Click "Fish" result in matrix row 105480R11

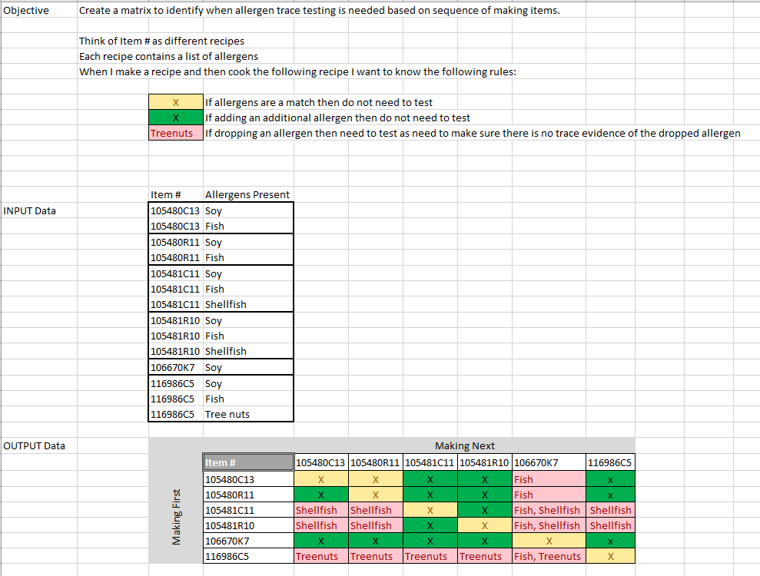coord(549,495)
